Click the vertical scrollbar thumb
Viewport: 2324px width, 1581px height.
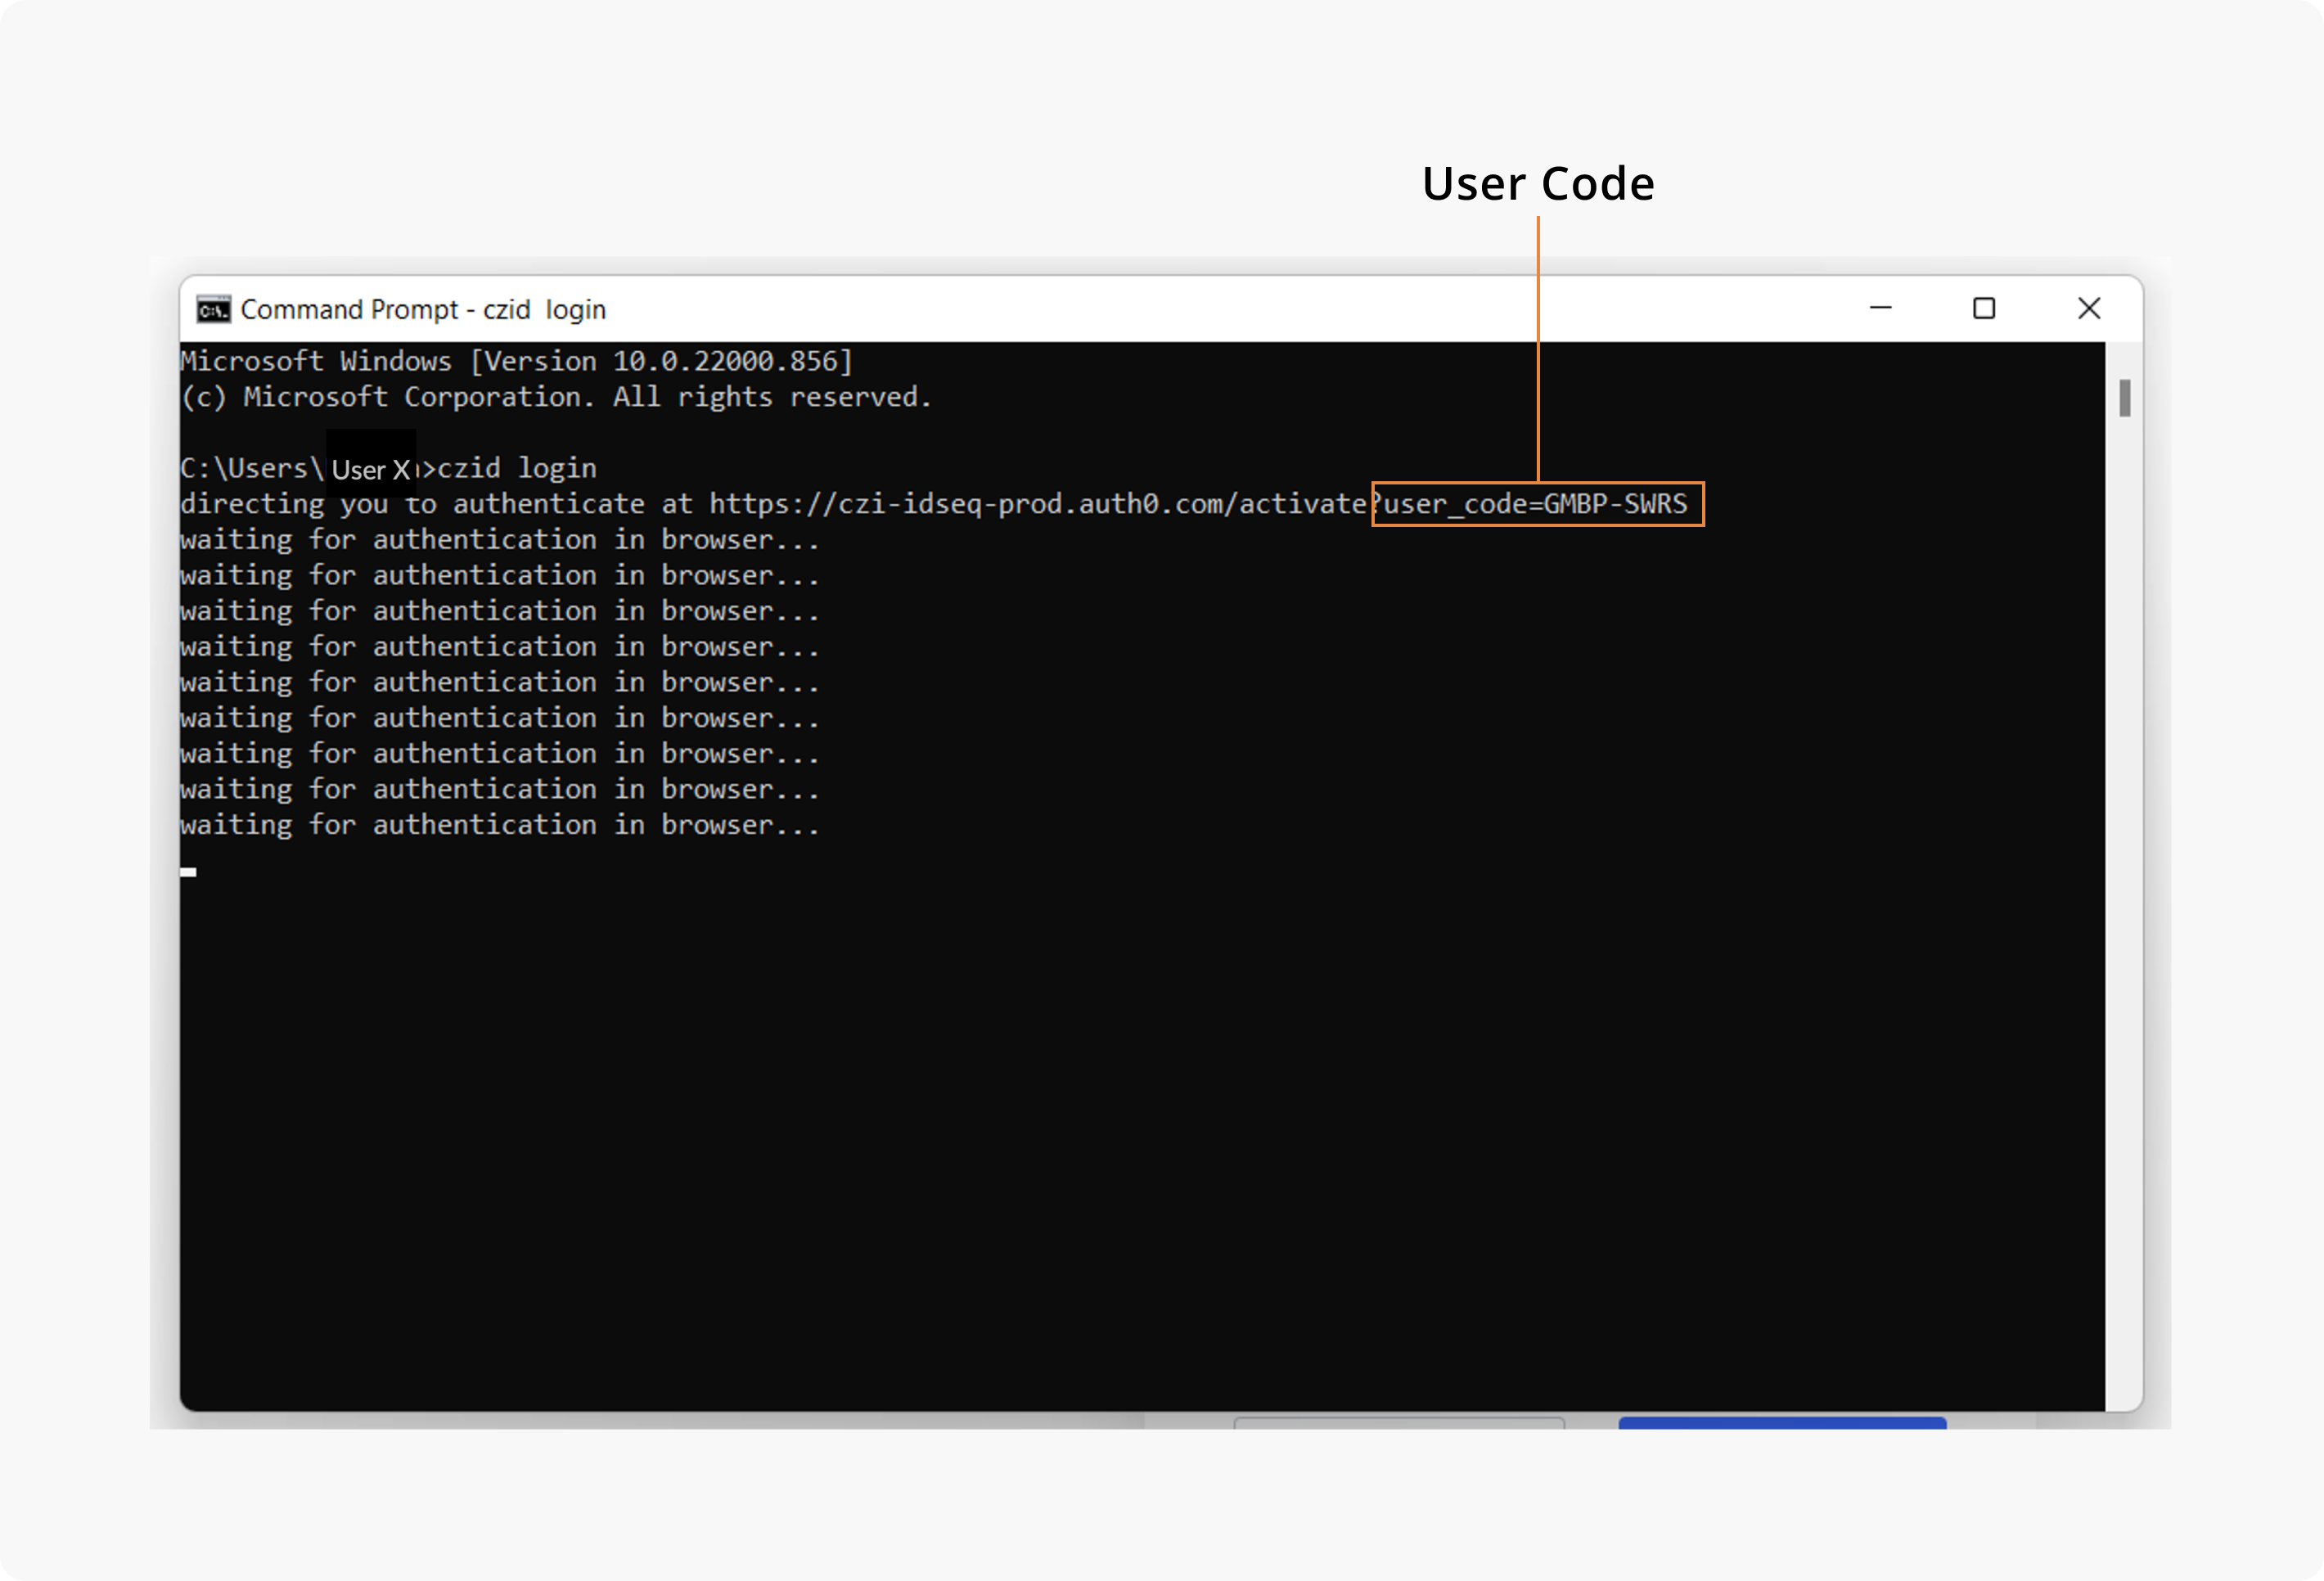pos(2125,398)
